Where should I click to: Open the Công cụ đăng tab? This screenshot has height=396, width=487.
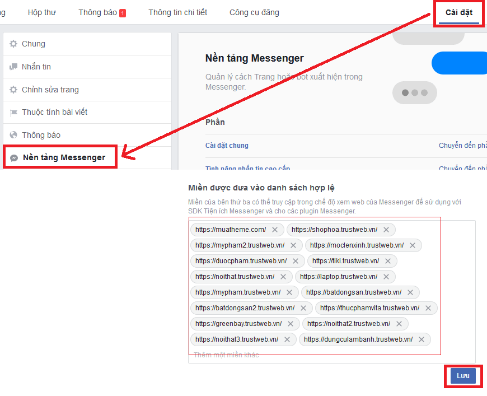coord(254,12)
